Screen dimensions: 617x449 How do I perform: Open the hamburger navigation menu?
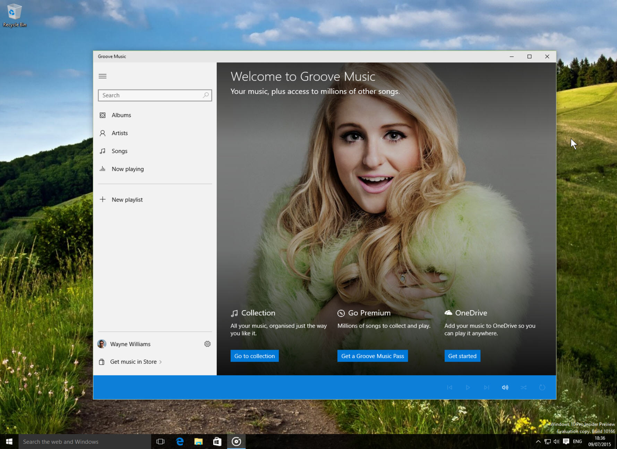103,76
